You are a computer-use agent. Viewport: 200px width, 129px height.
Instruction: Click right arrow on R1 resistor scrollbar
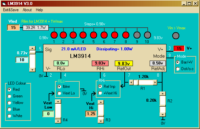[x=155, y=82]
